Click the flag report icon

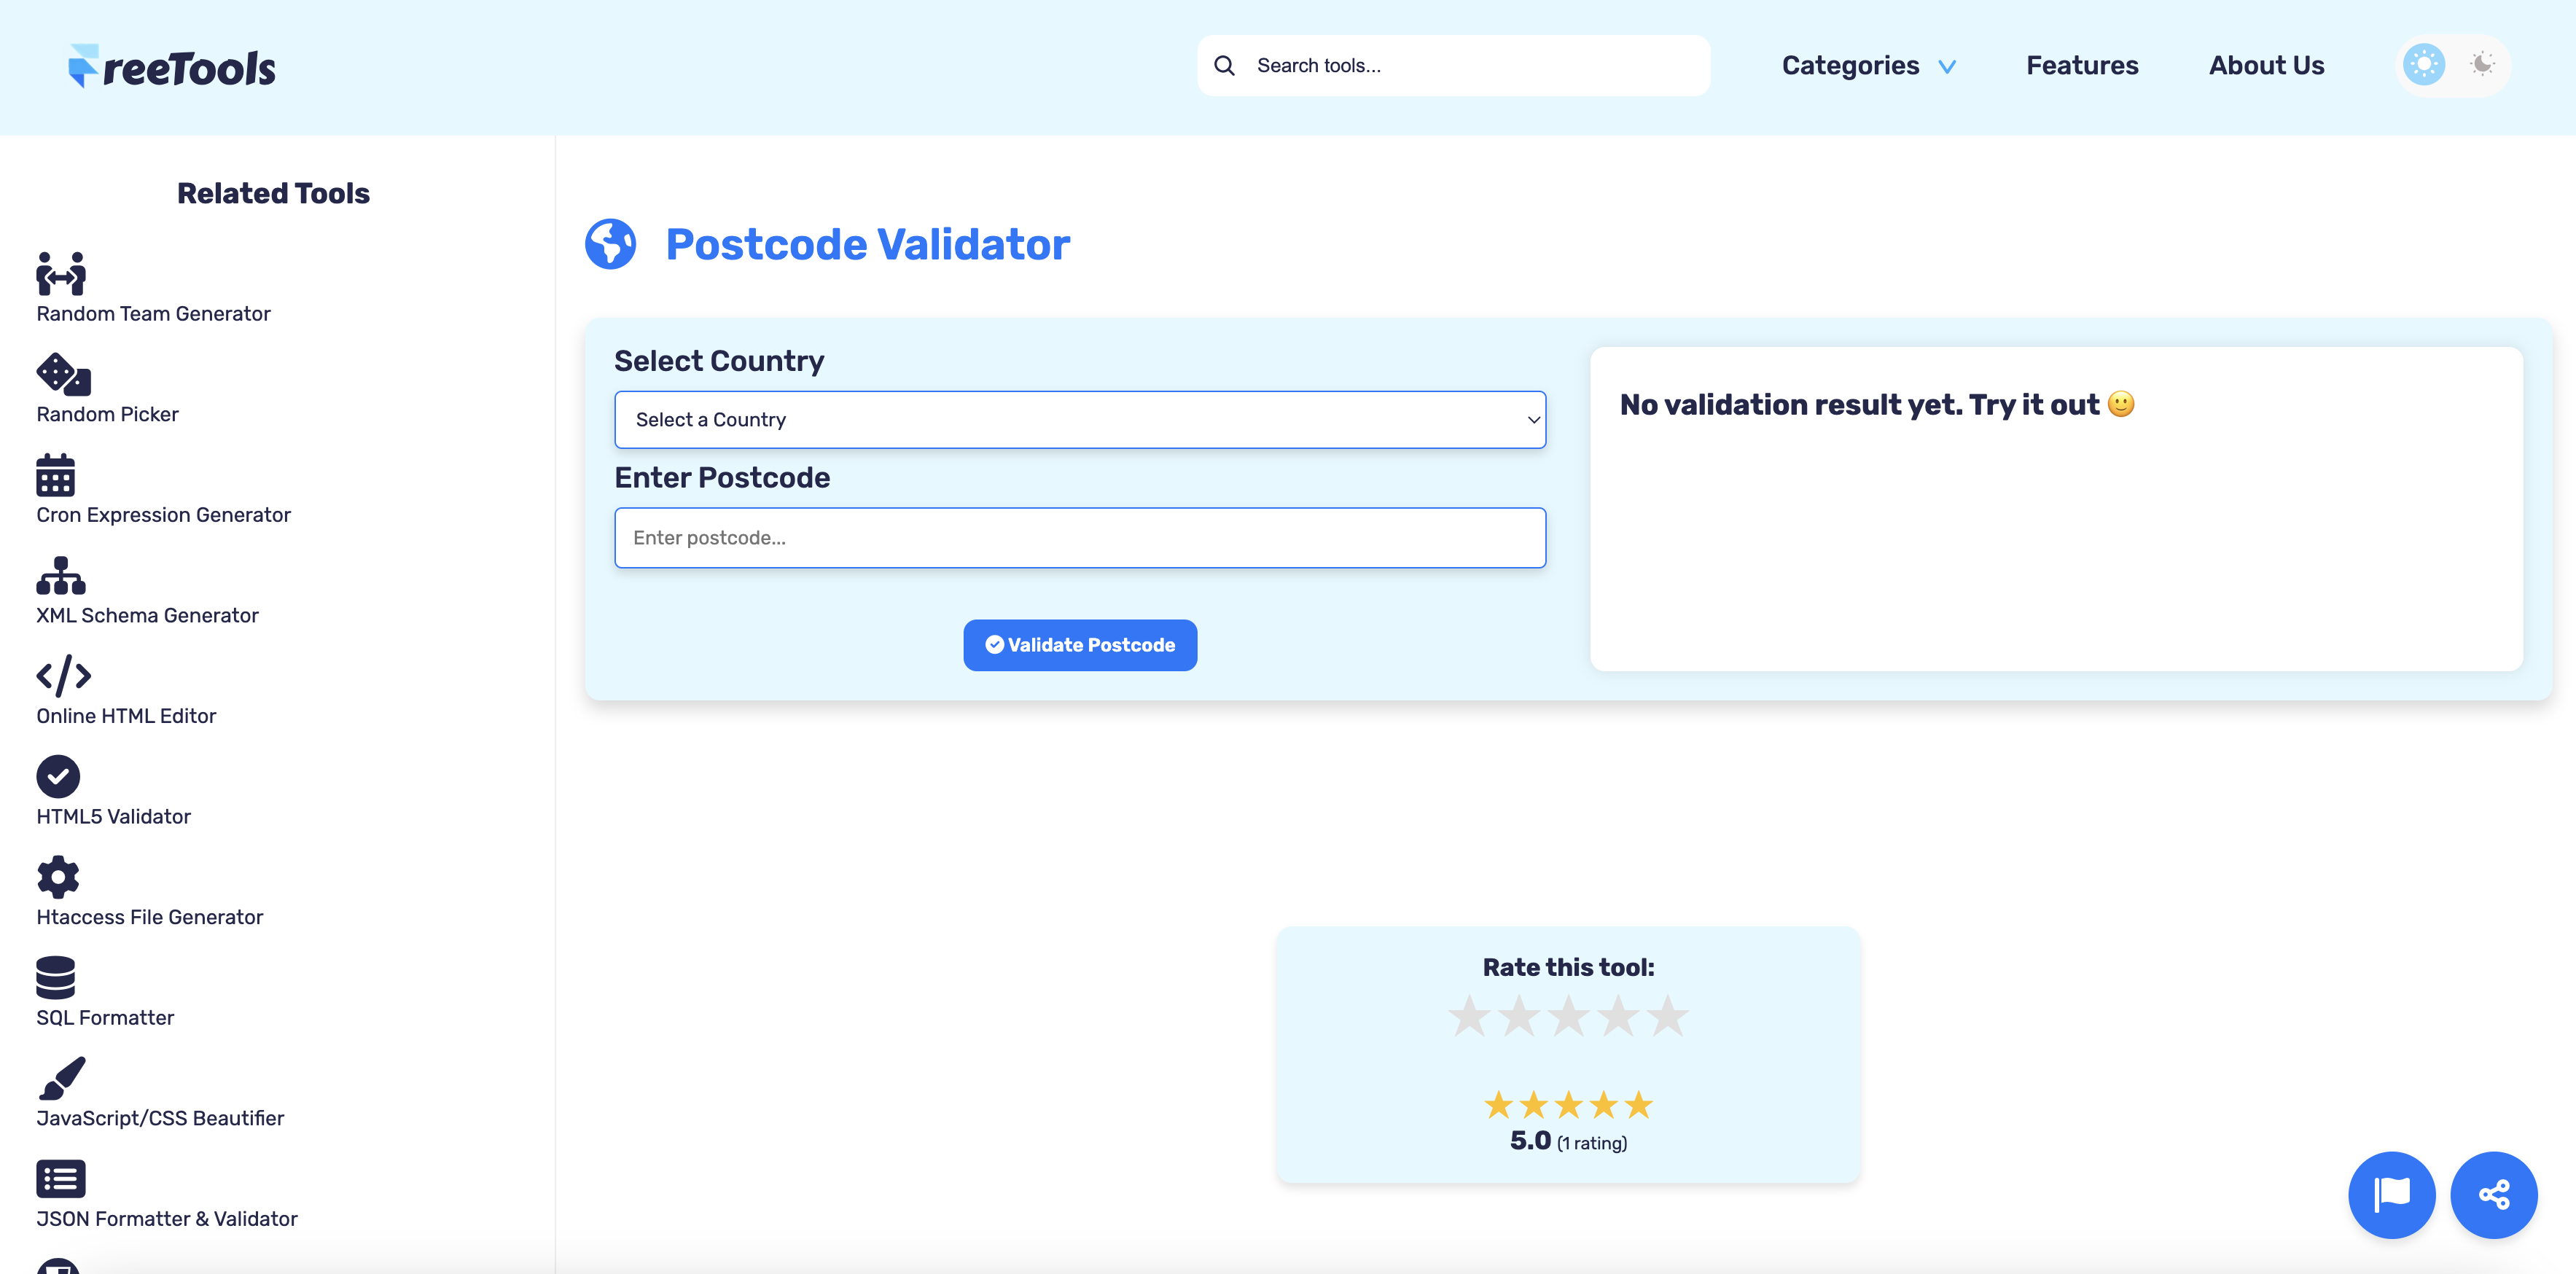[2392, 1194]
